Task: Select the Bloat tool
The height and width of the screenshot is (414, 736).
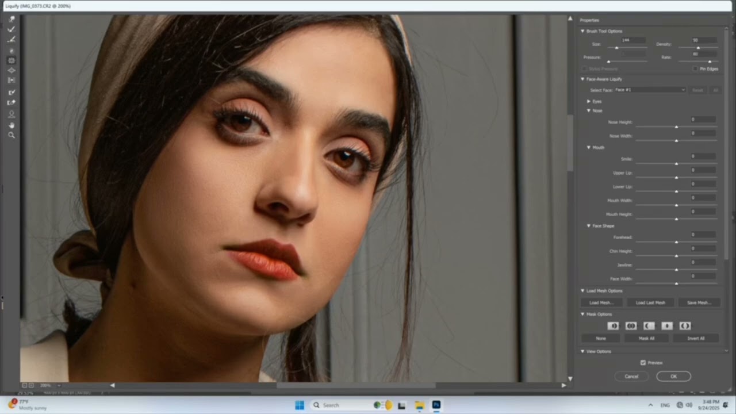Action: click(11, 70)
